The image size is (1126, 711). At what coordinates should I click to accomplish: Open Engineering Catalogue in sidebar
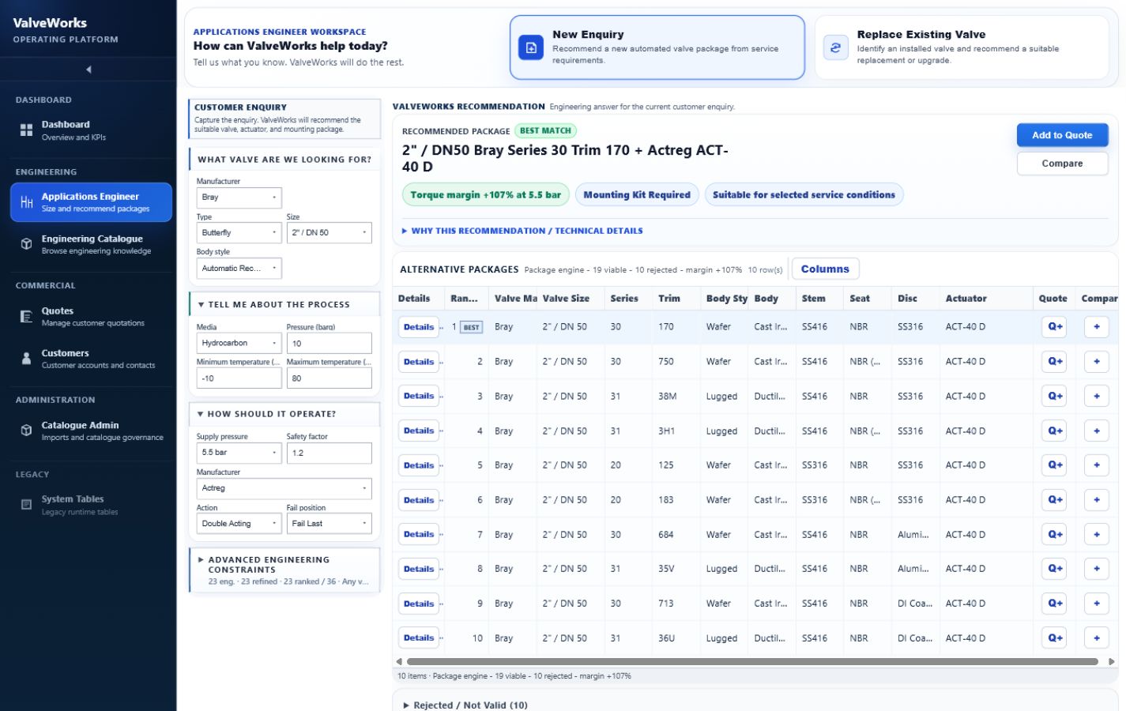91,244
